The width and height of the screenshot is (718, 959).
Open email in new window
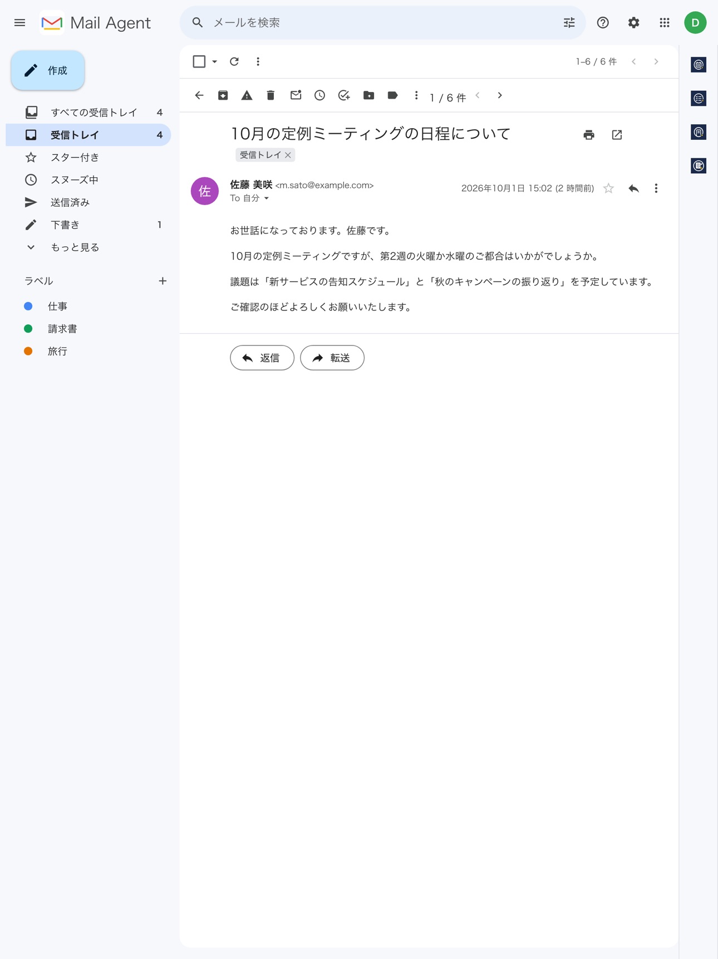(617, 135)
